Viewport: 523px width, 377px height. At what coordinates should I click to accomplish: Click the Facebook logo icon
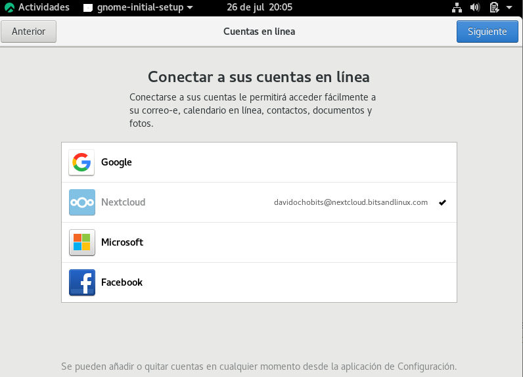click(x=81, y=282)
